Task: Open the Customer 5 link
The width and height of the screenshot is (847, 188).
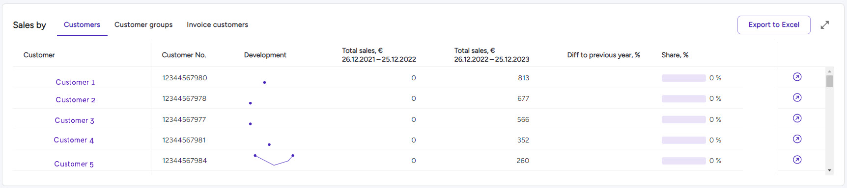Action: (74, 164)
